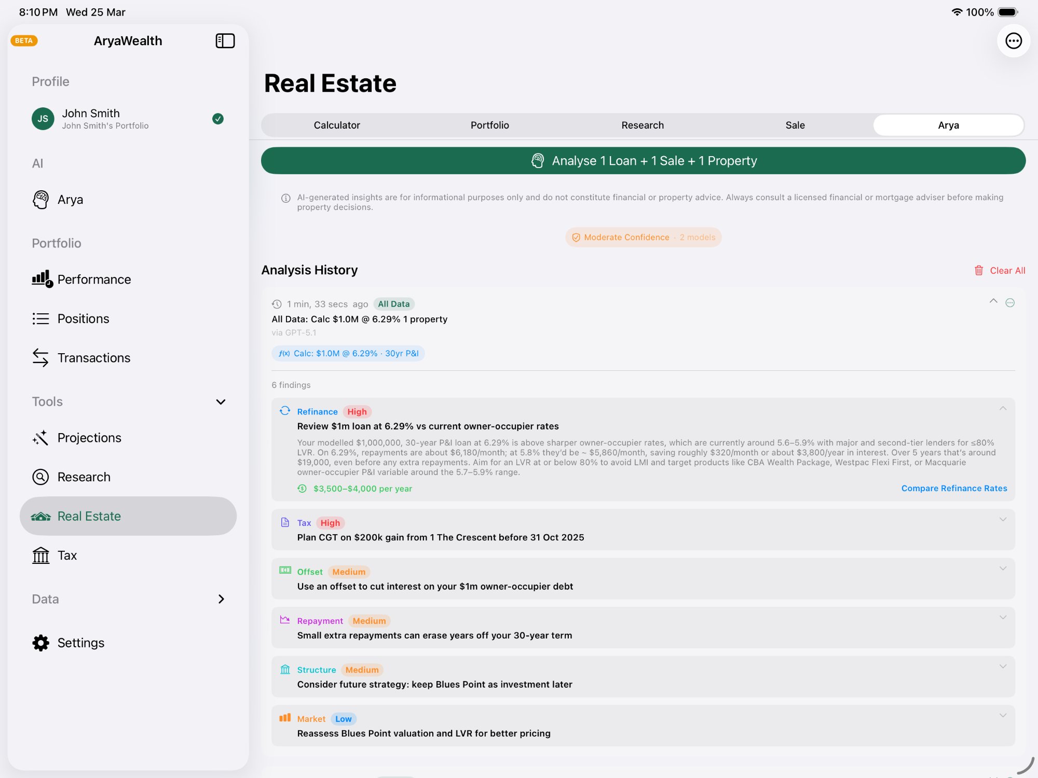The height and width of the screenshot is (778, 1038).
Task: Open options for the analysis history entry
Action: 1010,302
